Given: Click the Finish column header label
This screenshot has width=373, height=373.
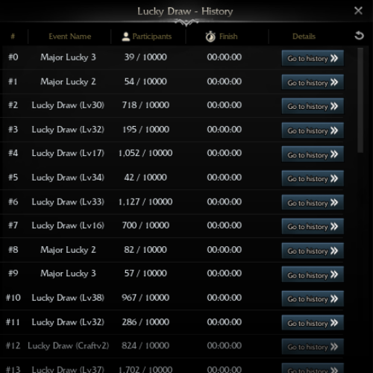Looking at the screenshot, I should click(x=228, y=37).
